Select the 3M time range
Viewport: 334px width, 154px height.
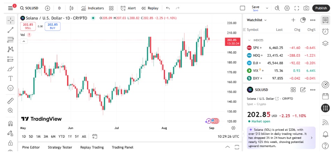(x=46, y=137)
